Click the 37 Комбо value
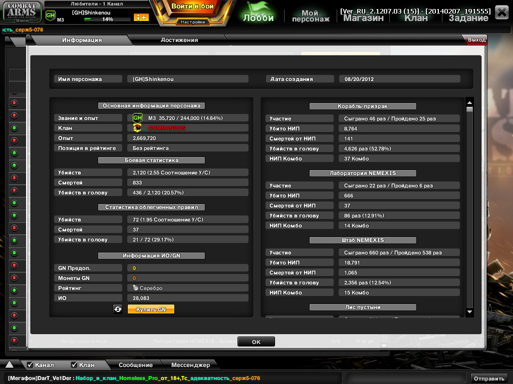Screen dimensions: 513x384 tap(399, 158)
